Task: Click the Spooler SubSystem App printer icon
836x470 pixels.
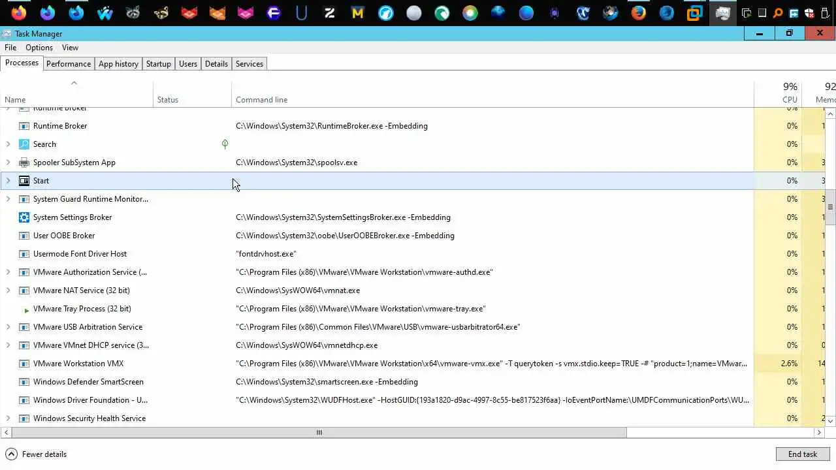Action: click(x=24, y=163)
